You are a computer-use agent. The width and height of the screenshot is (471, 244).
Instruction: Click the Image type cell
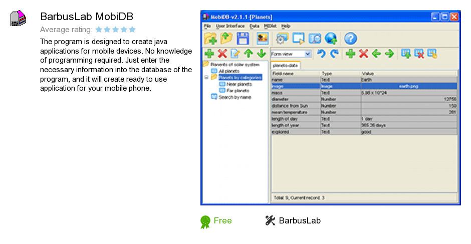point(340,86)
